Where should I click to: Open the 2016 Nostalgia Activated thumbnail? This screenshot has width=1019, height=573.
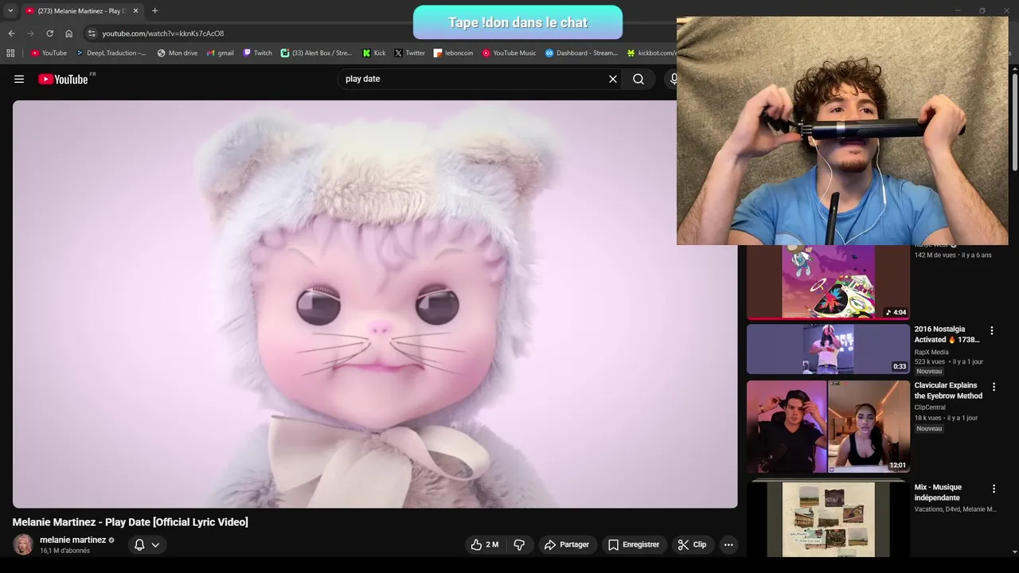[828, 349]
